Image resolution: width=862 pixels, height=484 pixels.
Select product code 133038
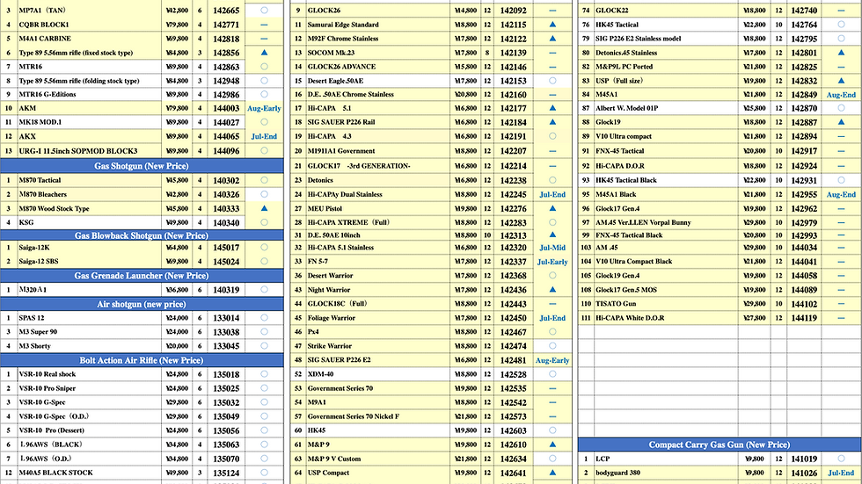pos(227,332)
